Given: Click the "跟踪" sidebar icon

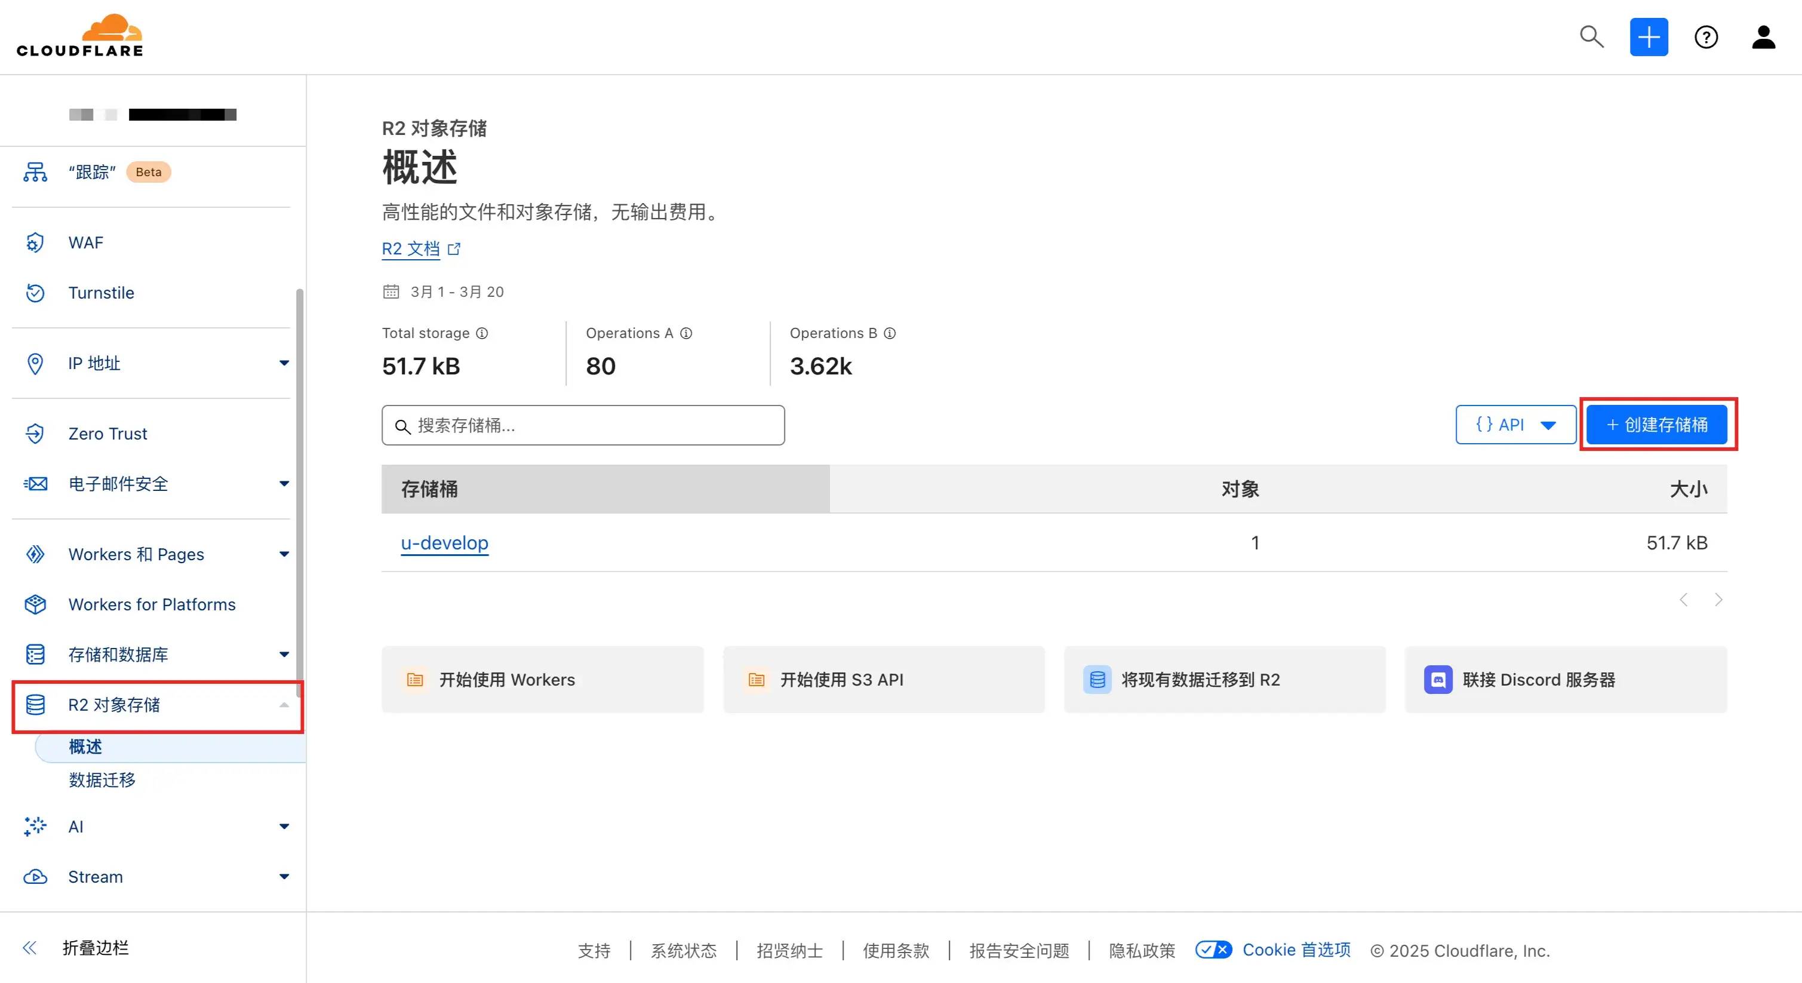Looking at the screenshot, I should (35, 172).
